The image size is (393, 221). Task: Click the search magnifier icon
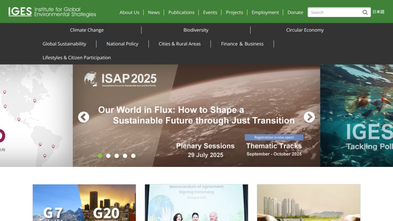click(x=365, y=12)
